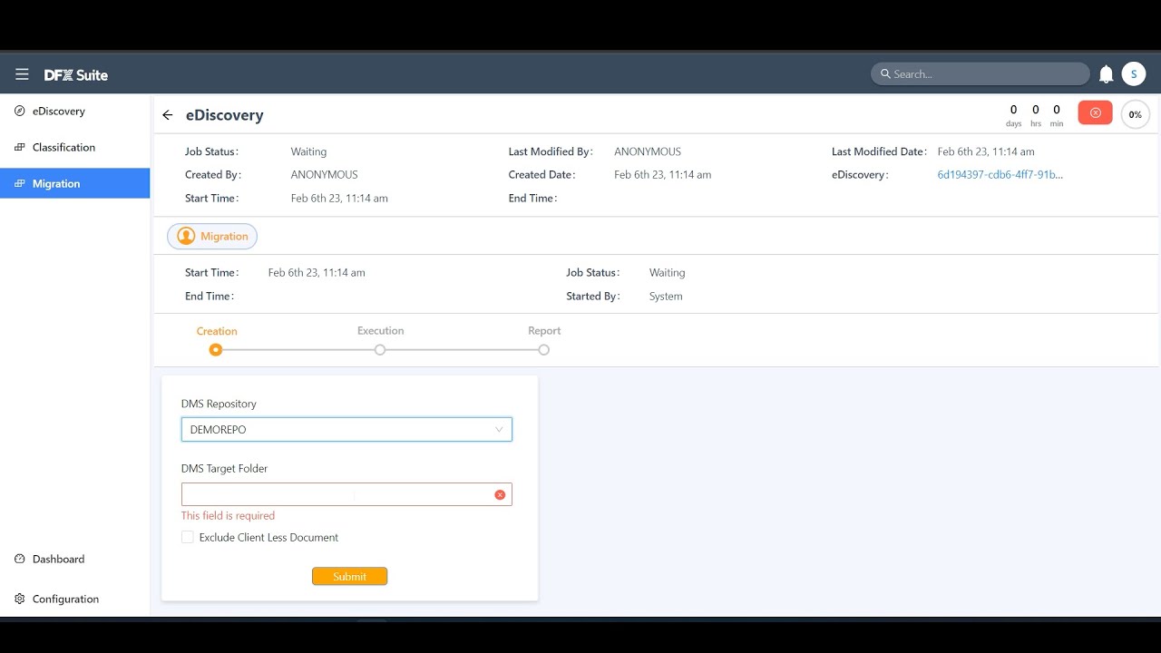
Task: Click the Migration section Job Status Waiting
Action: [x=667, y=273]
